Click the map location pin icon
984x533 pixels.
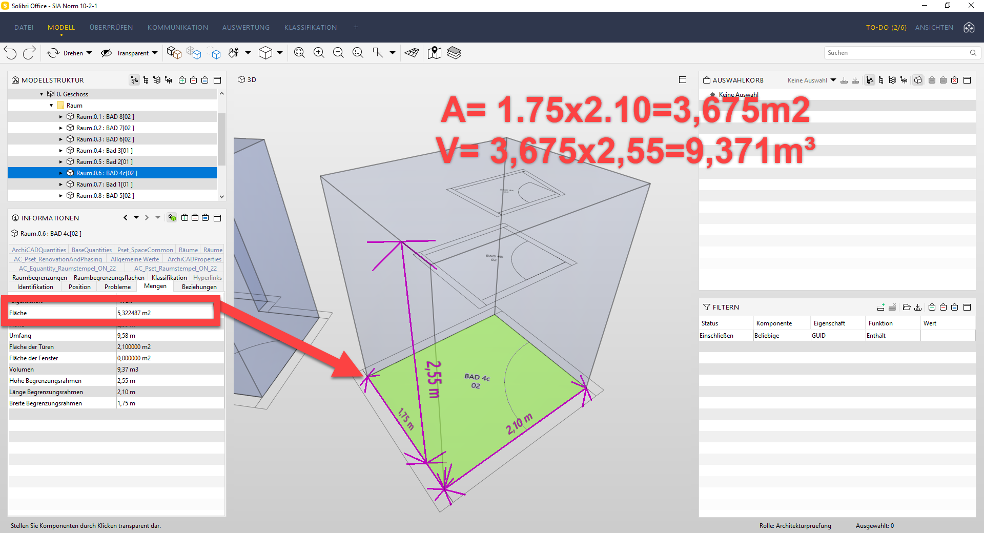point(435,53)
